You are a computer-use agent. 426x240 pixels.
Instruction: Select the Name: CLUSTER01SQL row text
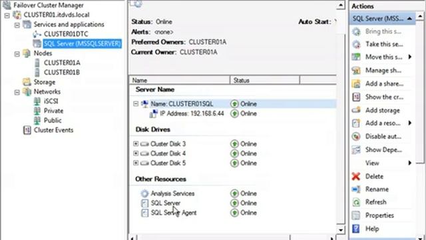pos(182,104)
